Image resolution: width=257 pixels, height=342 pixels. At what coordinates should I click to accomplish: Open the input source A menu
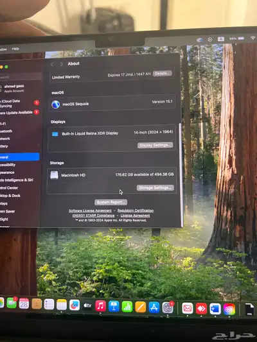coord(221,39)
